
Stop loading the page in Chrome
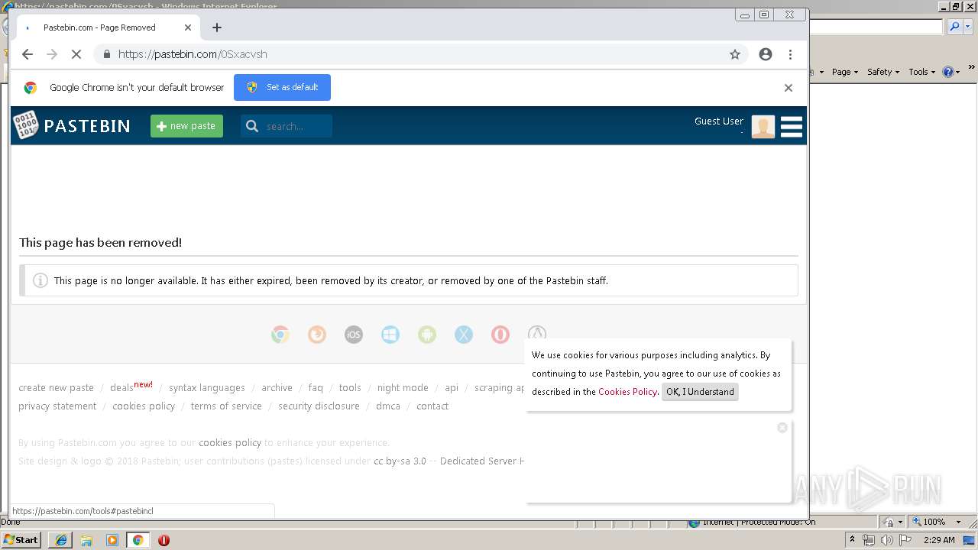[76, 54]
